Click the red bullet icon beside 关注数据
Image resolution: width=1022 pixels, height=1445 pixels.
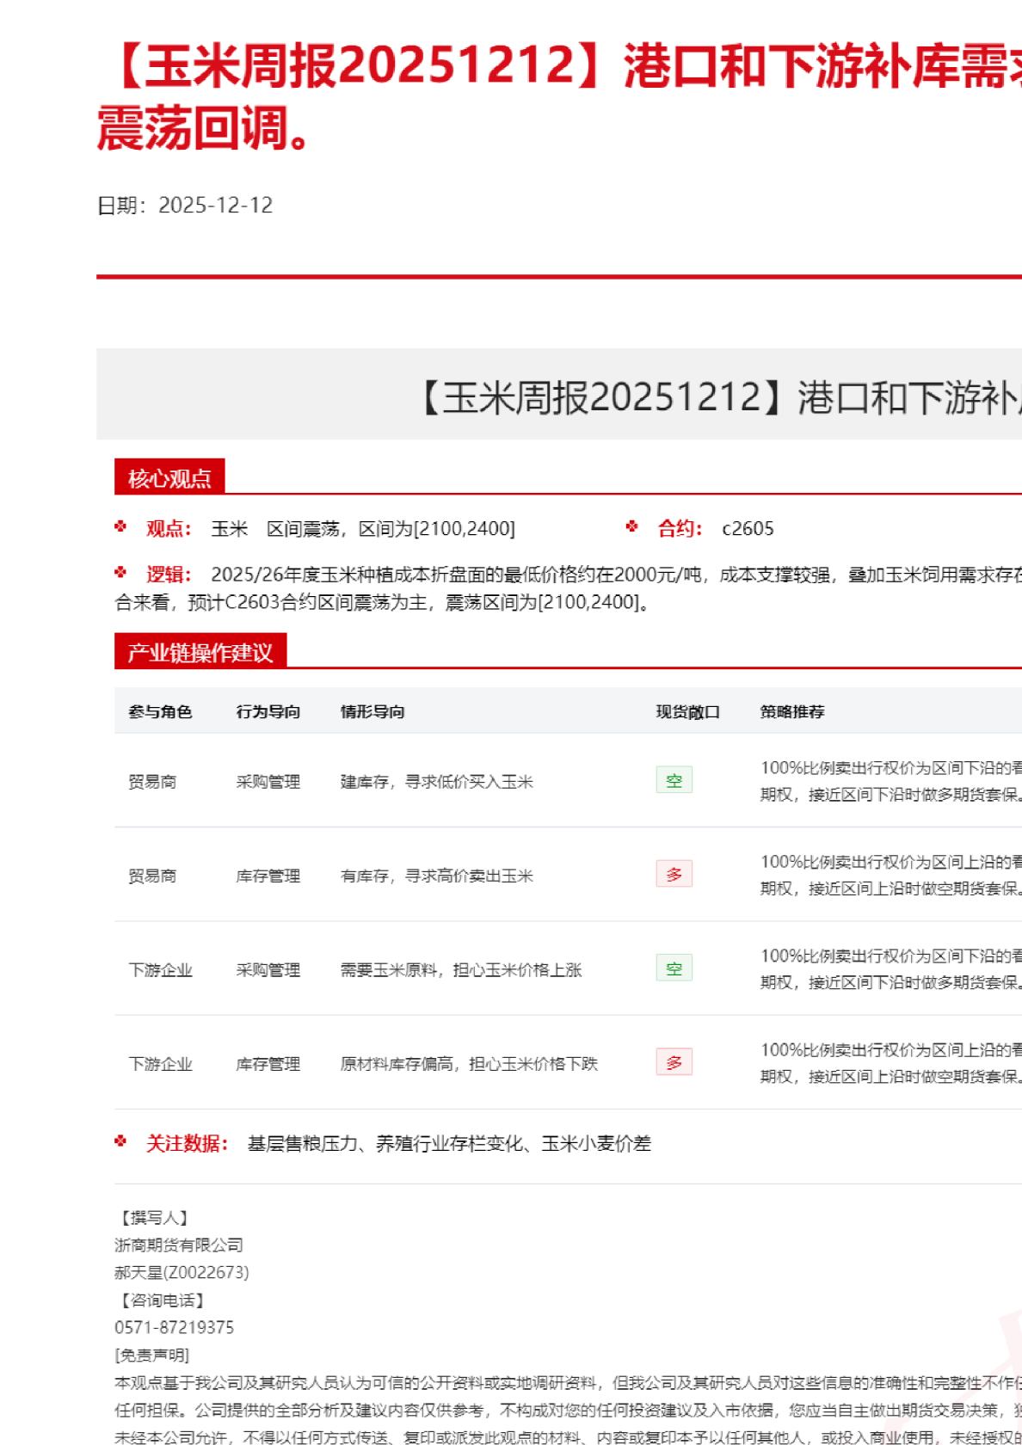point(120,1141)
